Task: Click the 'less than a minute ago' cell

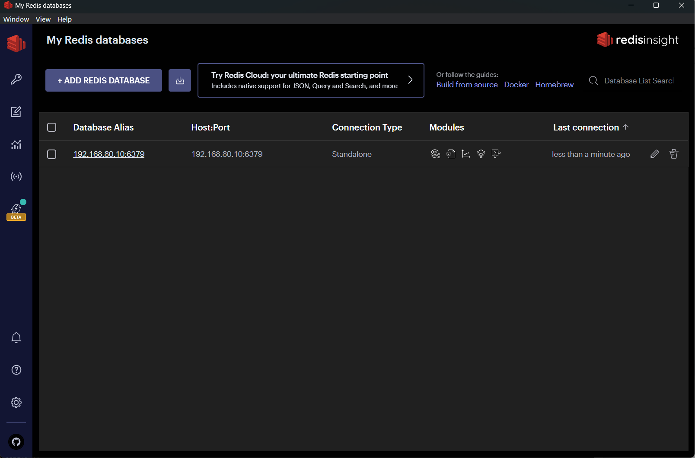Action: tap(591, 154)
